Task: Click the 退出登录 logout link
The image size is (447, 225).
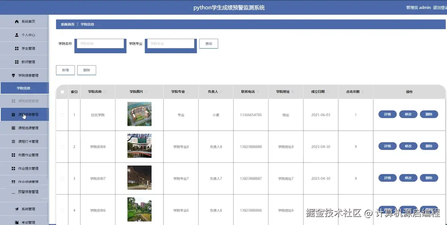Action: click(x=440, y=7)
